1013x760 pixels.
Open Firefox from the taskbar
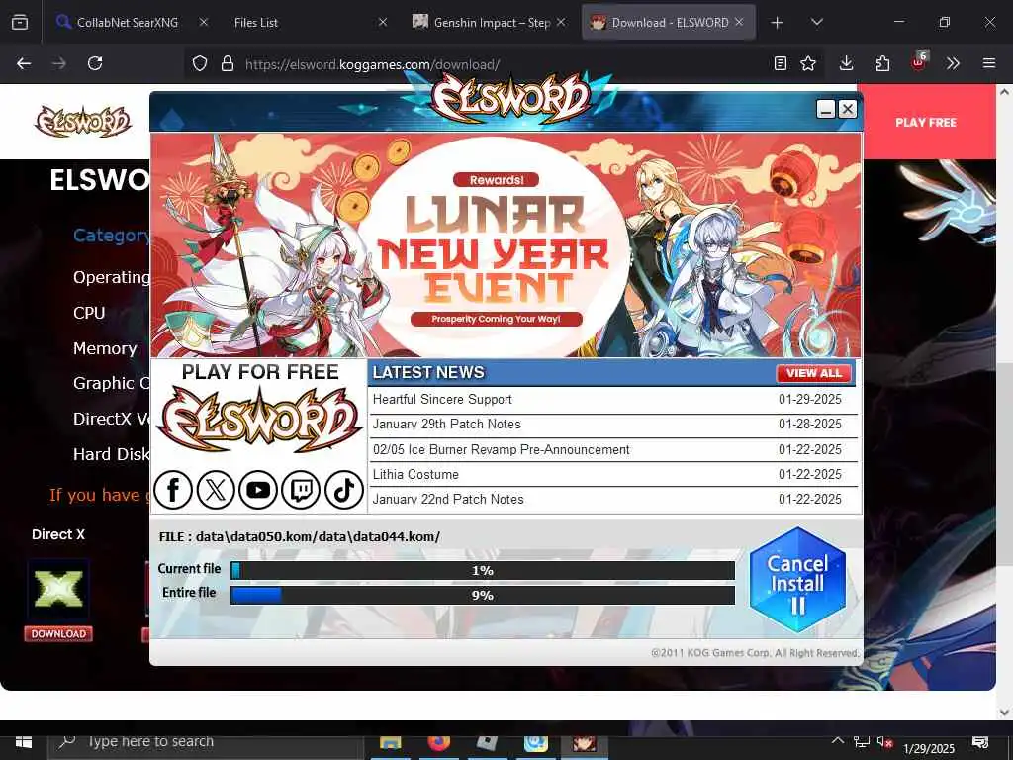(438, 743)
